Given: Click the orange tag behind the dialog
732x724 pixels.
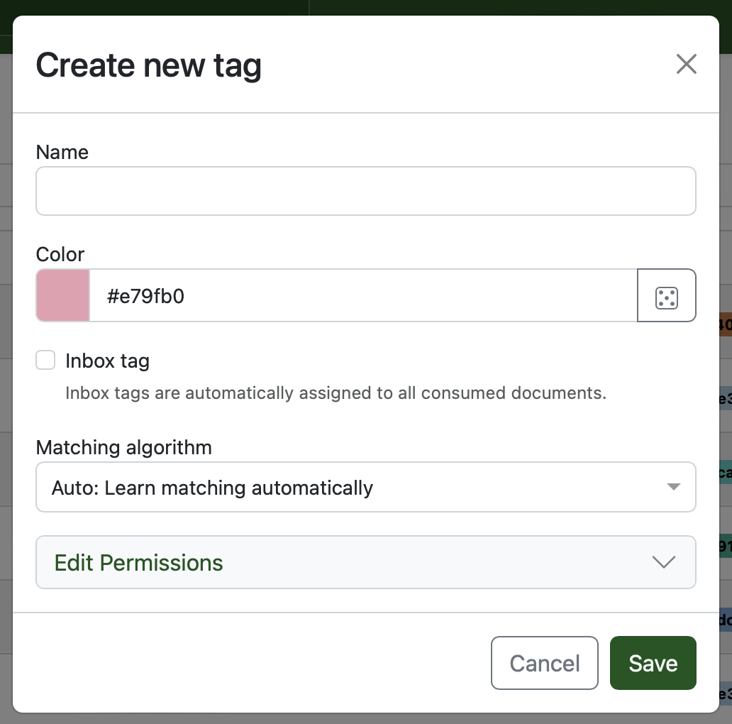Looking at the screenshot, I should click(725, 325).
